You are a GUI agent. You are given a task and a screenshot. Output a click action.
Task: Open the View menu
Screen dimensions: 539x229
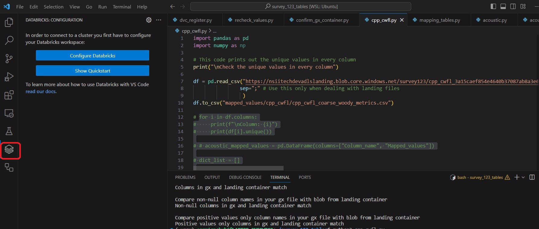(x=75, y=7)
